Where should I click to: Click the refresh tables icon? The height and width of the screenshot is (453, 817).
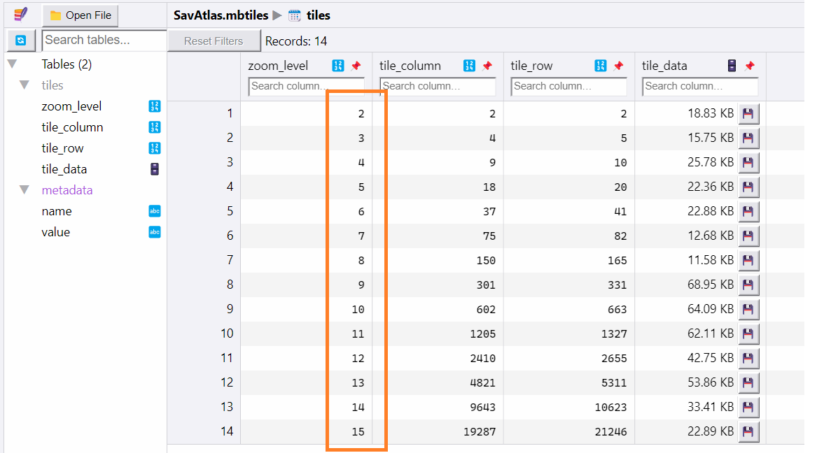[x=20, y=41]
